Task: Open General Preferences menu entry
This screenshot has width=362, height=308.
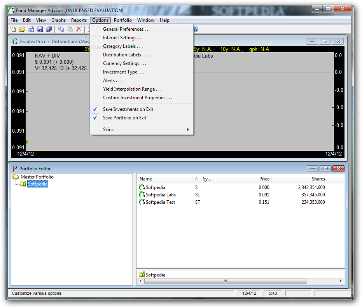Action: (141, 29)
